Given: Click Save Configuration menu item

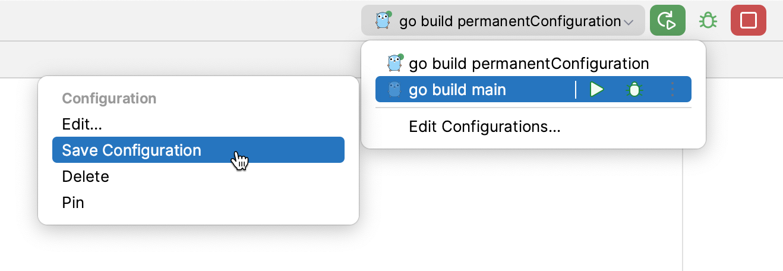Looking at the screenshot, I should (131, 150).
